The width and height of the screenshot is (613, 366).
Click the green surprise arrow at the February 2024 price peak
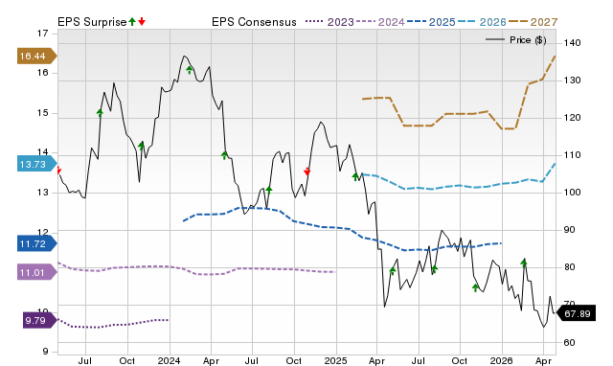(x=190, y=70)
